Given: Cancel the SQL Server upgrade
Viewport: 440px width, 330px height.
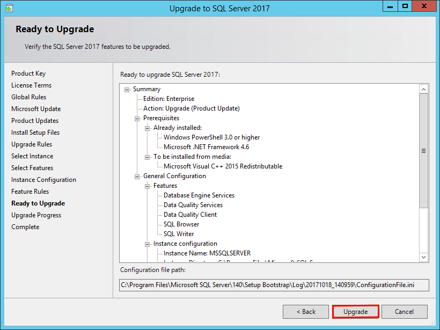Looking at the screenshot, I should click(404, 312).
